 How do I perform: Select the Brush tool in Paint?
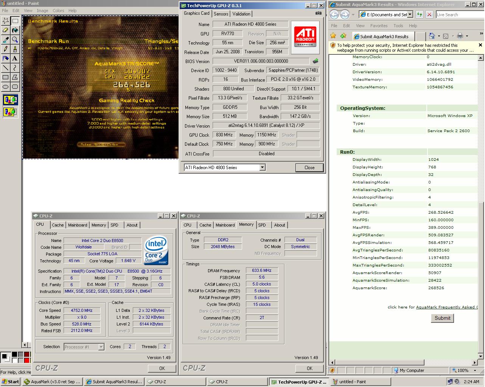tap(15, 49)
